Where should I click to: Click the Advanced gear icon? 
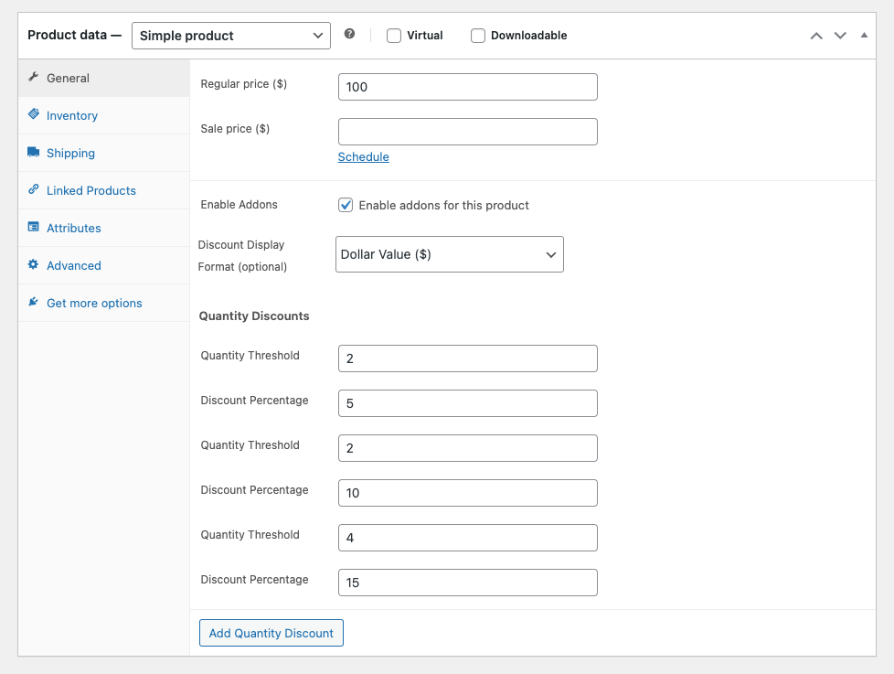click(34, 264)
